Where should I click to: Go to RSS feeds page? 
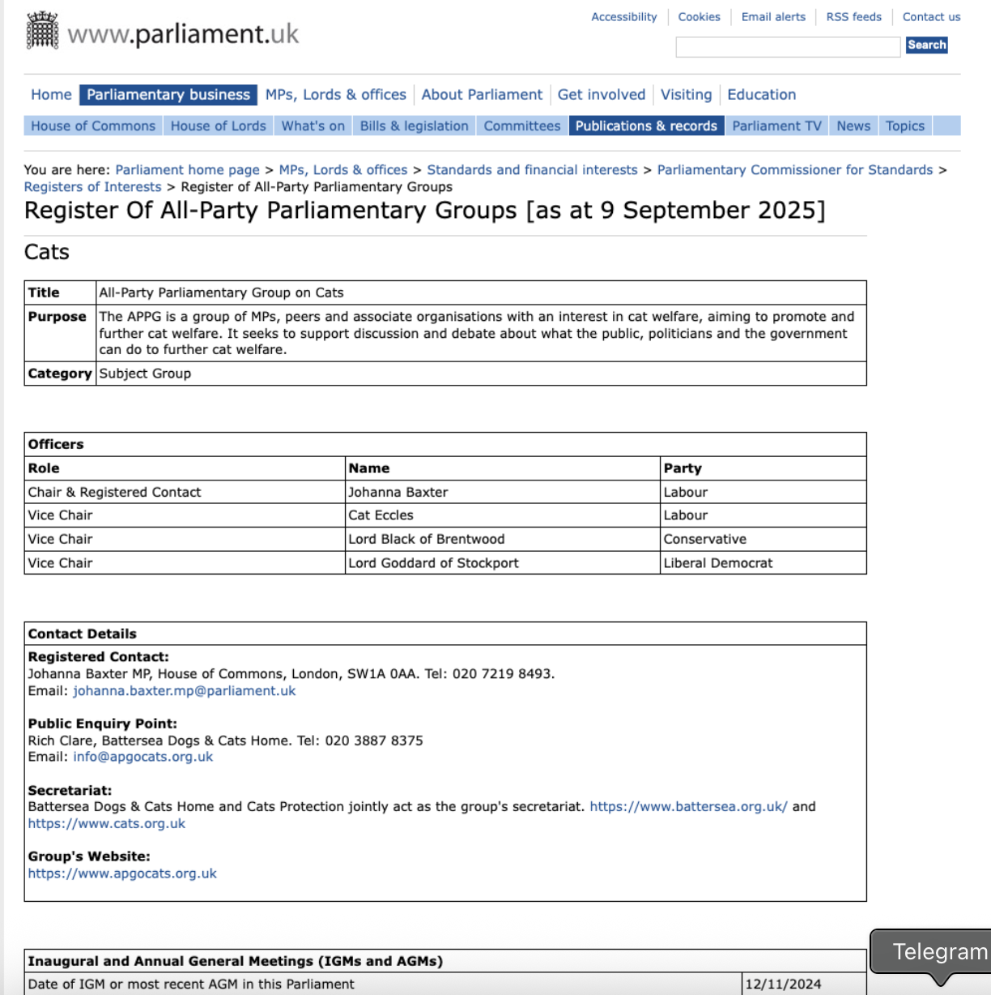pos(853,17)
